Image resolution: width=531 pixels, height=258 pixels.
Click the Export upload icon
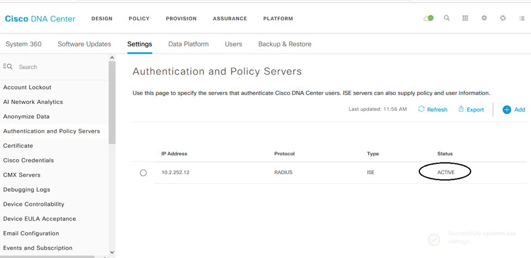coord(461,109)
